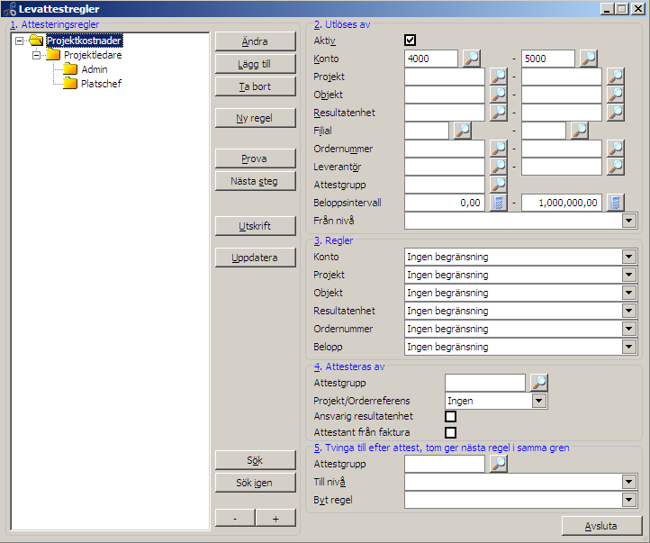This screenshot has height=543, width=650.
Task: Open Objekt from-field lookup
Action: click(x=498, y=95)
